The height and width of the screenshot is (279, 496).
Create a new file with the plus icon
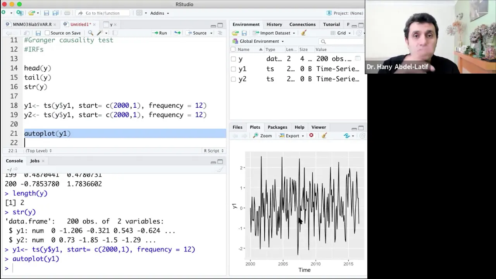click(3, 13)
